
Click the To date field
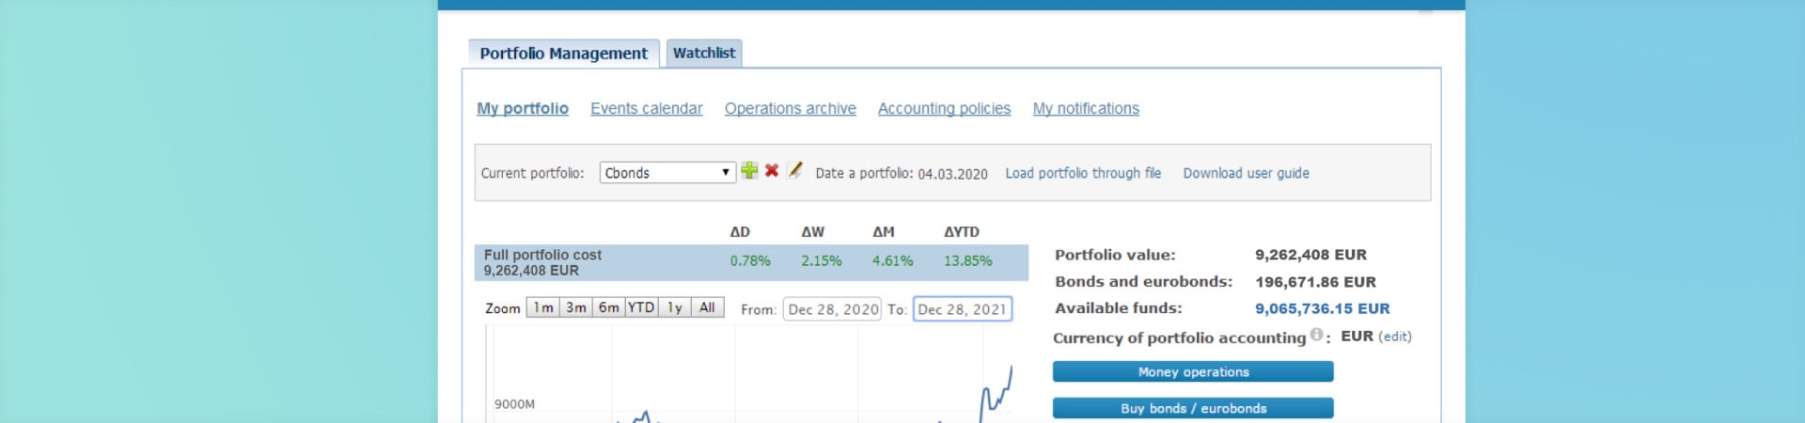tap(962, 309)
